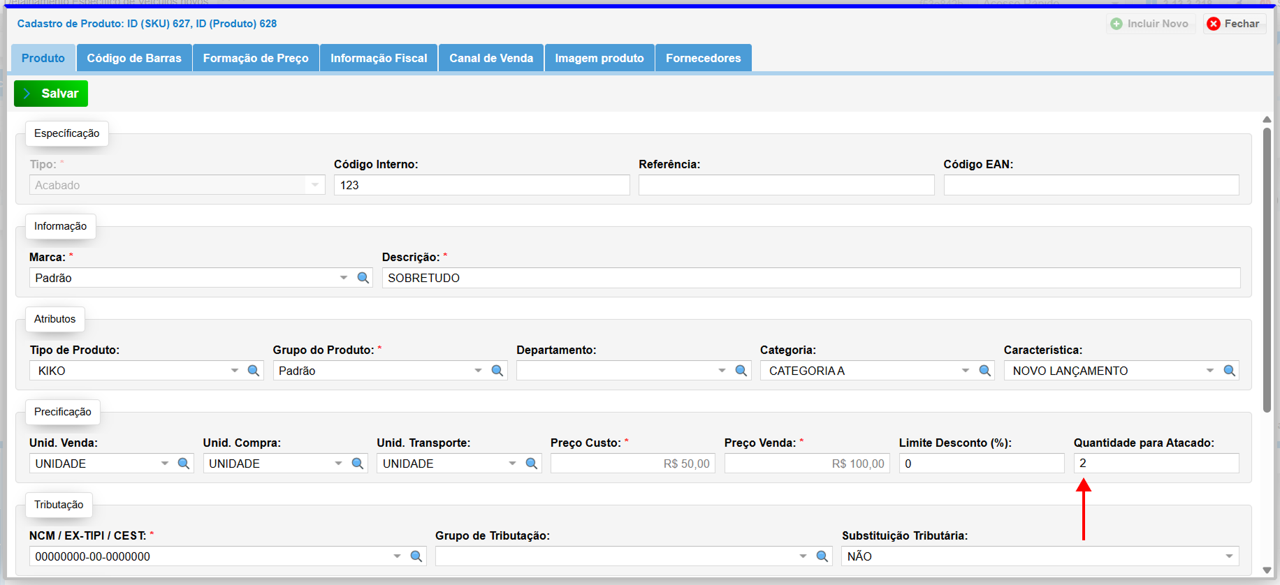Image resolution: width=1280 pixels, height=585 pixels.
Task: Click the vertical scrollbar of the form
Action: tap(1267, 272)
